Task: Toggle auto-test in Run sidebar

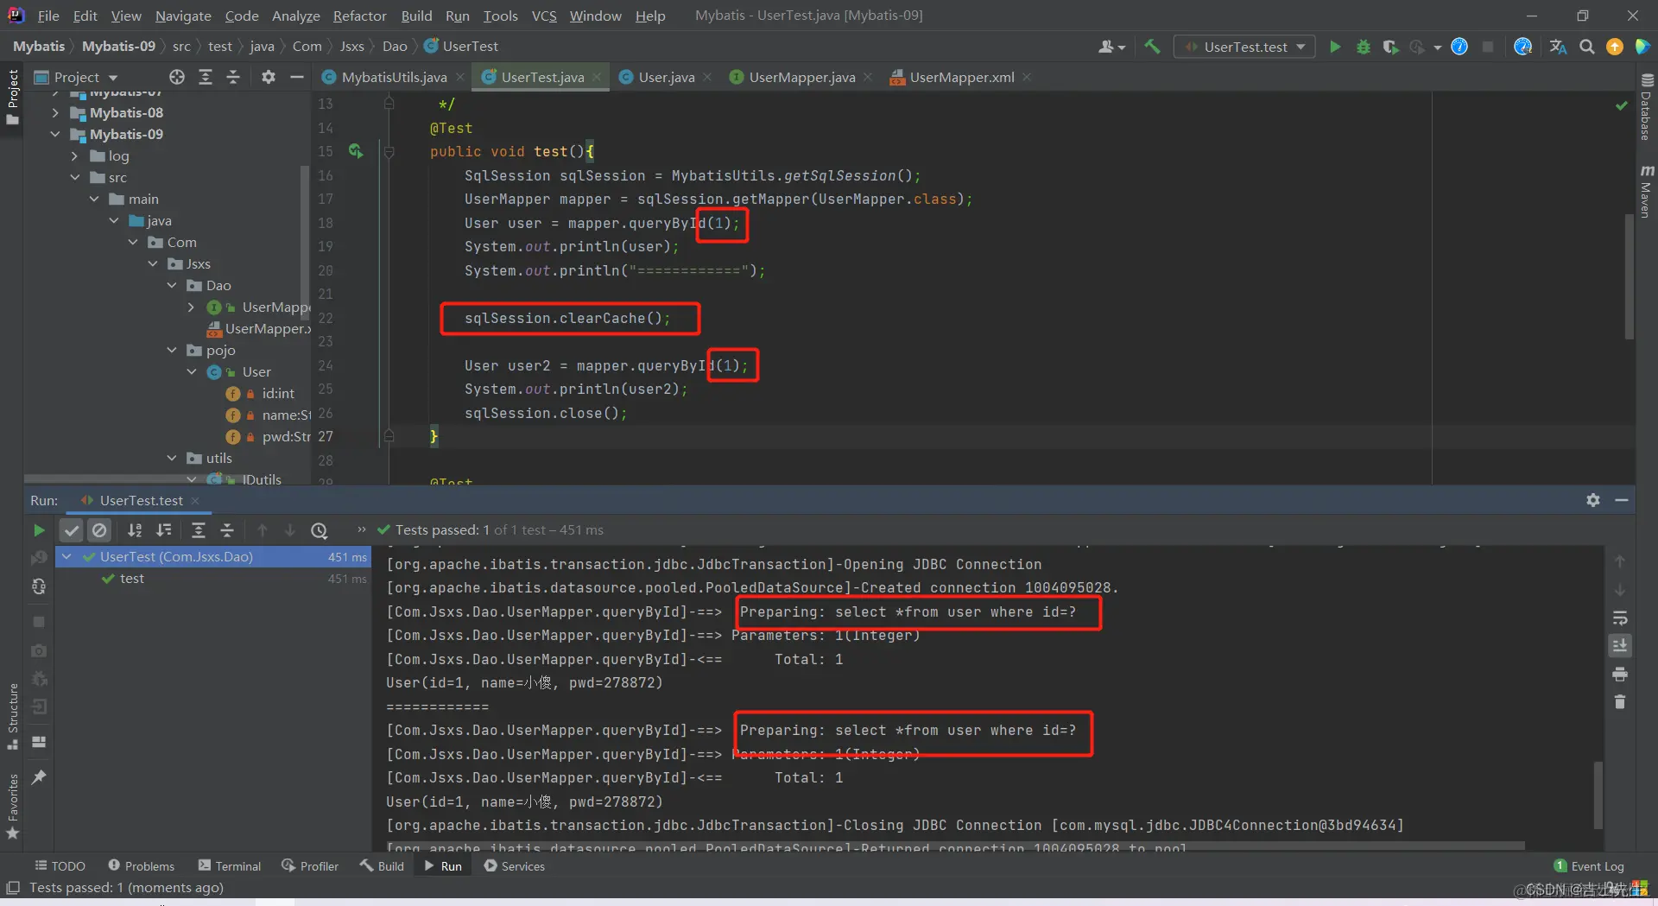Action: [39, 586]
